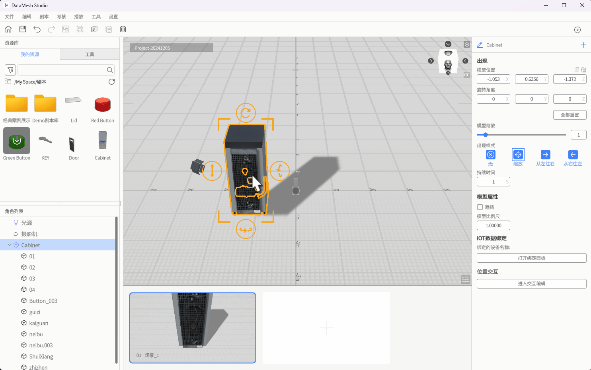Screen dimensions: 591x370
Task: Switch to 工具 resource tab
Action: [x=90, y=54]
